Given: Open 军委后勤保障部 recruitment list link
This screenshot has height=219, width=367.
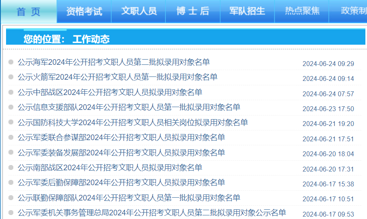Looking at the screenshot, I should (x=121, y=183).
